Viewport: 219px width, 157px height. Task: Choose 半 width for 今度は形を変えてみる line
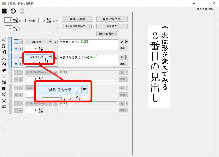(x=16, y=64)
